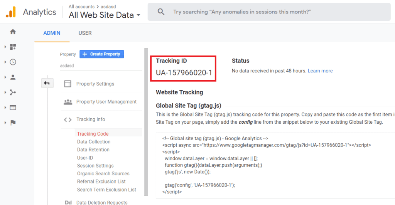The height and width of the screenshot is (205, 395).
Task: Open Data Deletion Requests
Action: (102, 202)
